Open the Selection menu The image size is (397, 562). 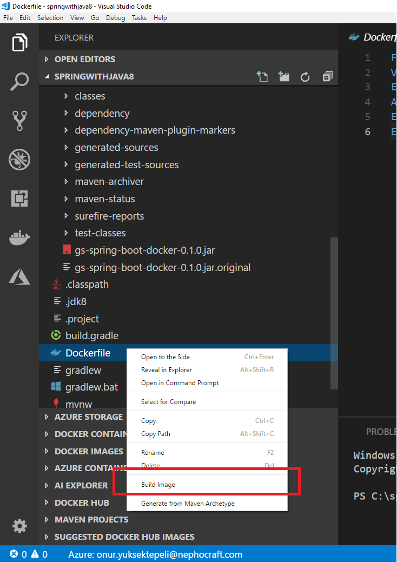[x=50, y=17]
